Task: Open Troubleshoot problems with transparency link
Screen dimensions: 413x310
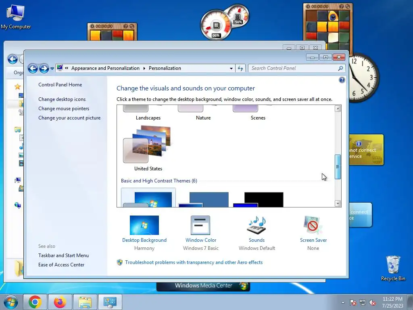Action: pyautogui.click(x=194, y=262)
